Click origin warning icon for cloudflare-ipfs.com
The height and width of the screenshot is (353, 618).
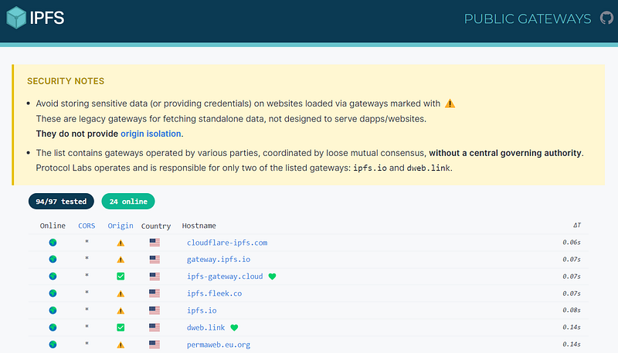tap(121, 243)
